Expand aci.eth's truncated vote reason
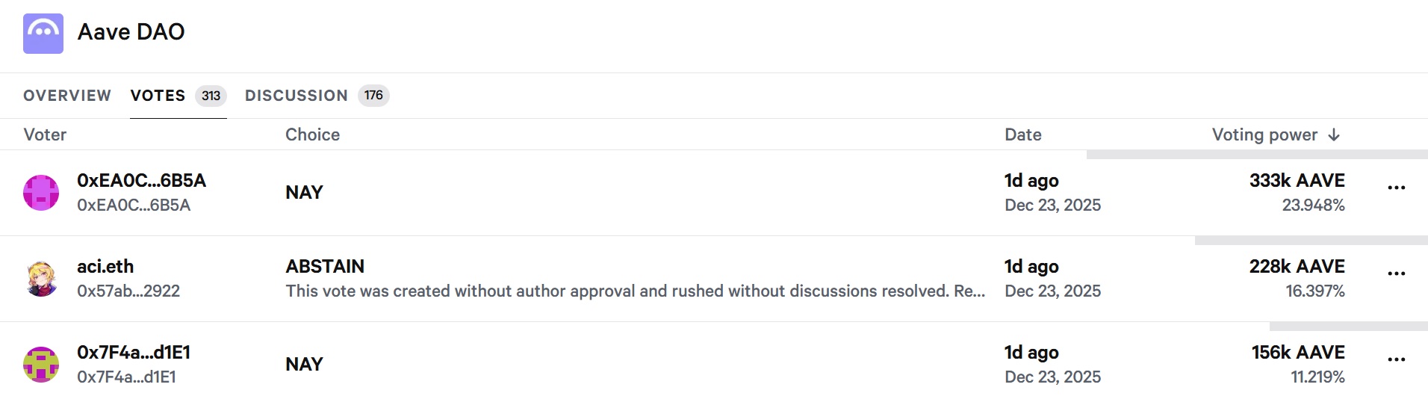Viewport: 1428px width, 405px height. (635, 291)
